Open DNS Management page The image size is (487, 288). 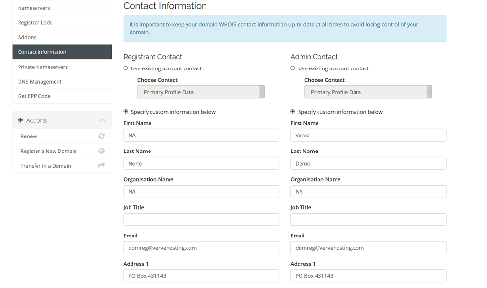(x=62, y=82)
